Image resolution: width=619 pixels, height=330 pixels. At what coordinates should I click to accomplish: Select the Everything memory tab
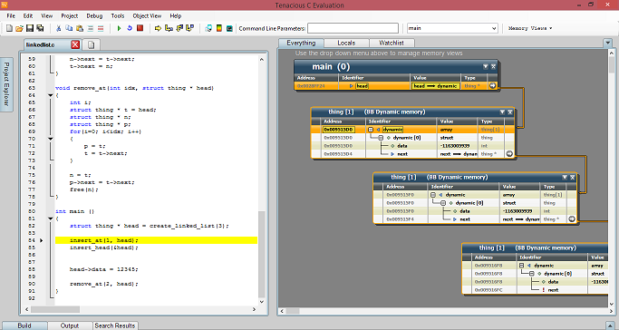pyautogui.click(x=301, y=43)
